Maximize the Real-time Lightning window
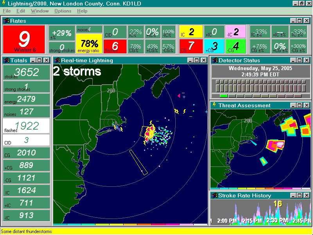The height and width of the screenshot is (235, 313). [197, 60]
